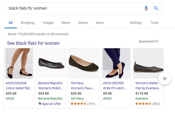Click the $20.00 price
This screenshot has height=114, width=175.
[x=76, y=93]
